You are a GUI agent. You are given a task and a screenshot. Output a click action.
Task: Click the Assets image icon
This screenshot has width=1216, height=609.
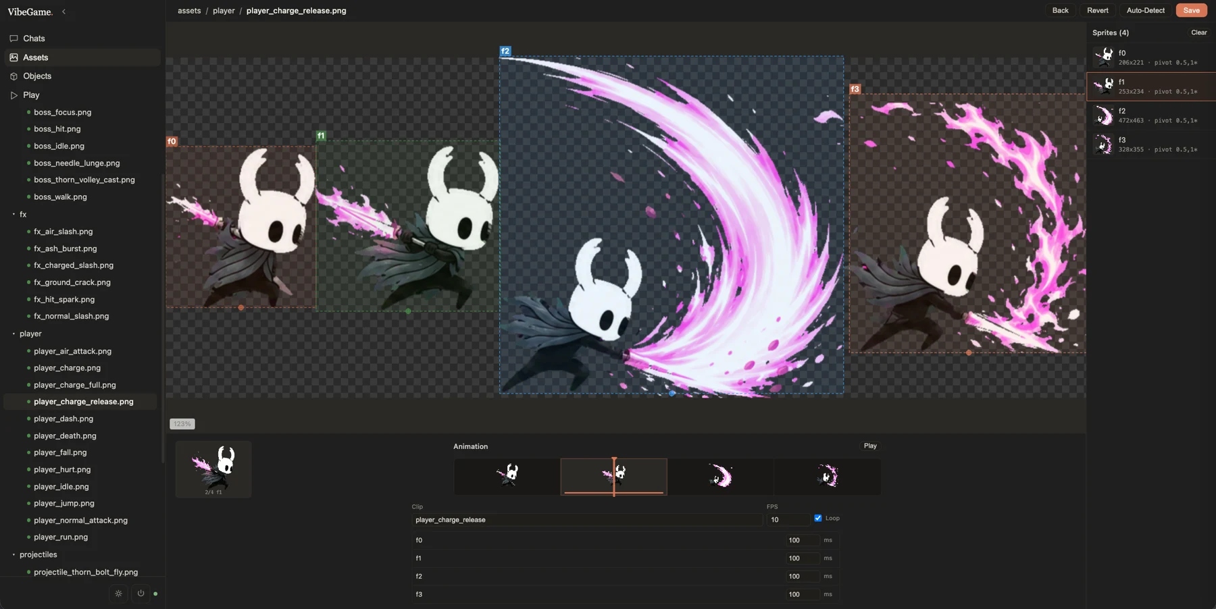(14, 57)
